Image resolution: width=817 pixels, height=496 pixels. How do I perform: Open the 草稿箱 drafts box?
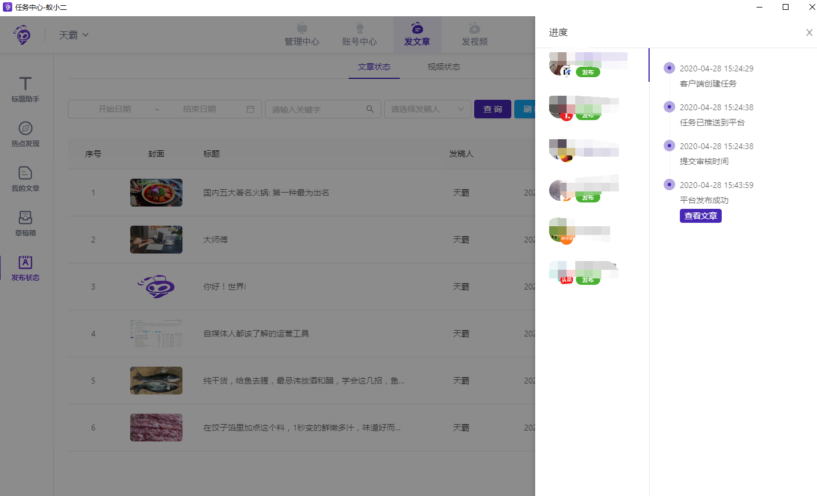25,223
